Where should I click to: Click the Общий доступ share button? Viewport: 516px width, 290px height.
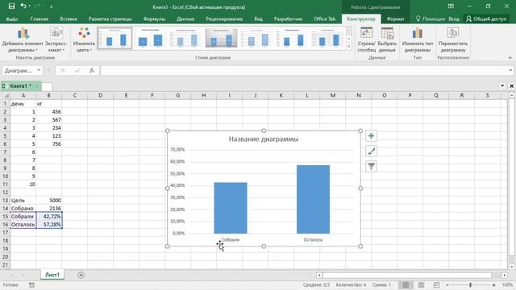pos(486,19)
